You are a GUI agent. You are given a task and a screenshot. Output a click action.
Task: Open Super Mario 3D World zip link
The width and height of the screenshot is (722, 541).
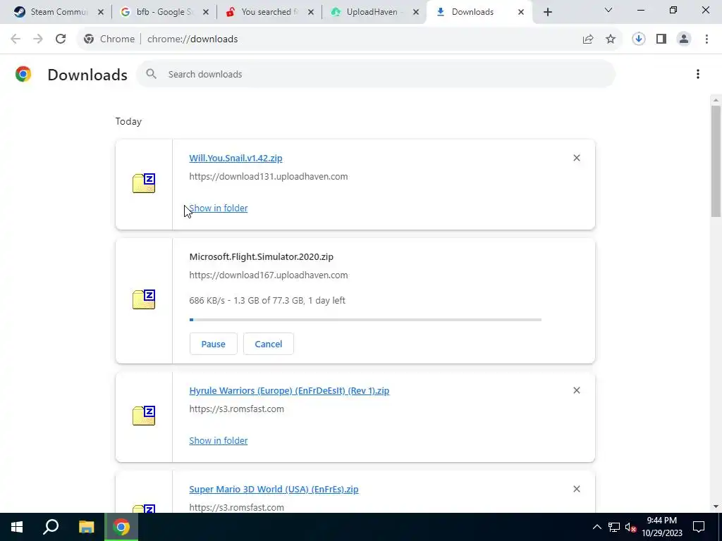tap(274, 489)
